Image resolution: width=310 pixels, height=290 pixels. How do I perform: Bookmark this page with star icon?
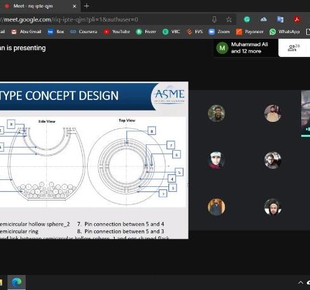[x=229, y=19]
